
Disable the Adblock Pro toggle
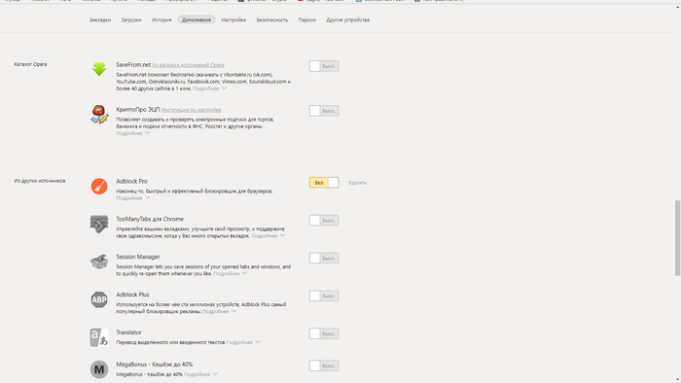point(324,183)
